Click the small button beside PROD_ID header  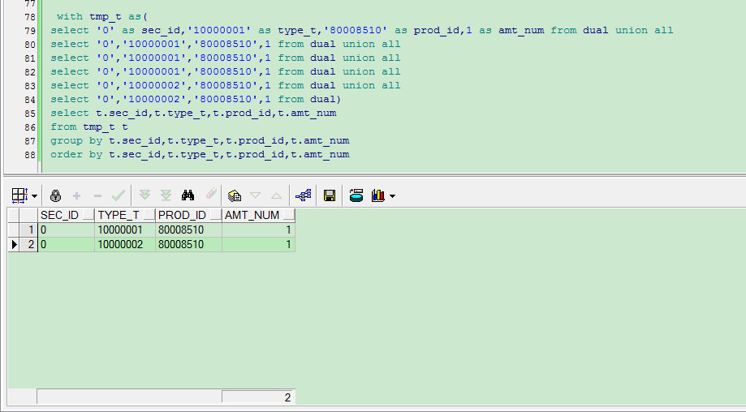click(216, 215)
